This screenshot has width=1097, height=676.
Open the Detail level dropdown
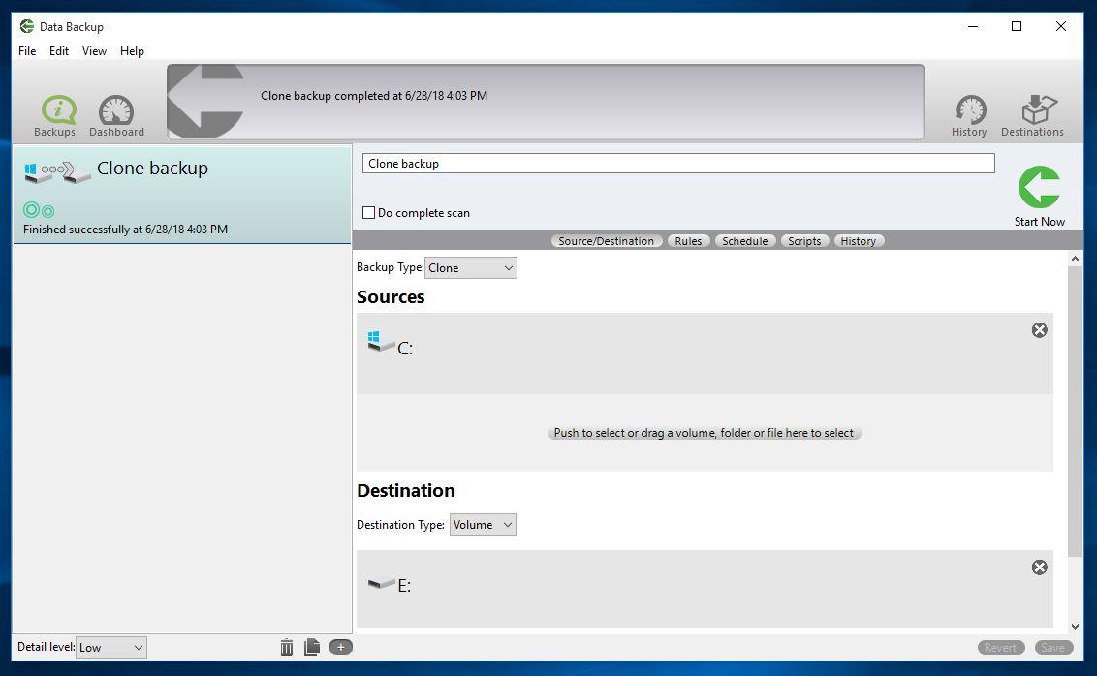tap(110, 648)
